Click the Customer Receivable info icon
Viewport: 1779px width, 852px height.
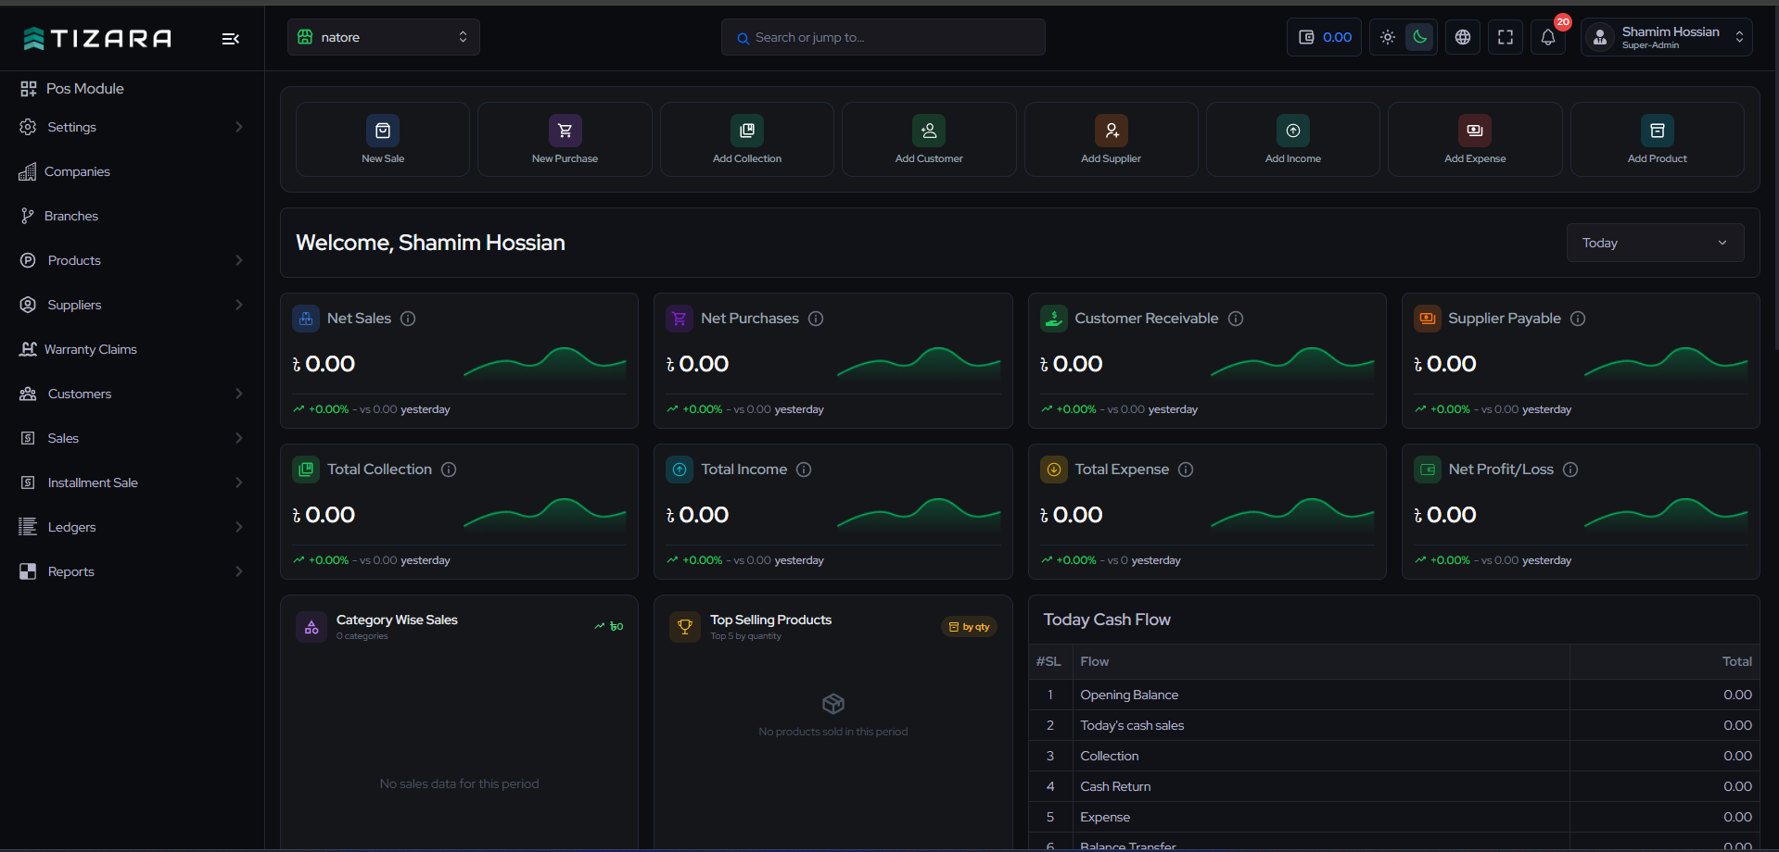point(1236,319)
